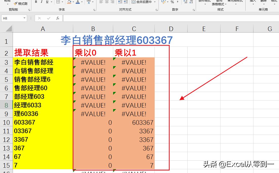Image resolution: width=279 pixels, height=173 pixels.
Task: Expand the border style dropdown
Action: tap(62, 2)
